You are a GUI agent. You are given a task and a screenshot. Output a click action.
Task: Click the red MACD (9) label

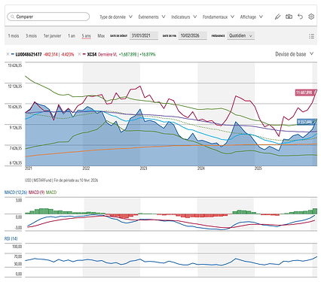36,193
